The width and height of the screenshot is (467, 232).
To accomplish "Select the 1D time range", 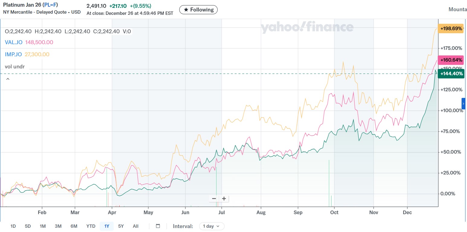I will coord(13,226).
